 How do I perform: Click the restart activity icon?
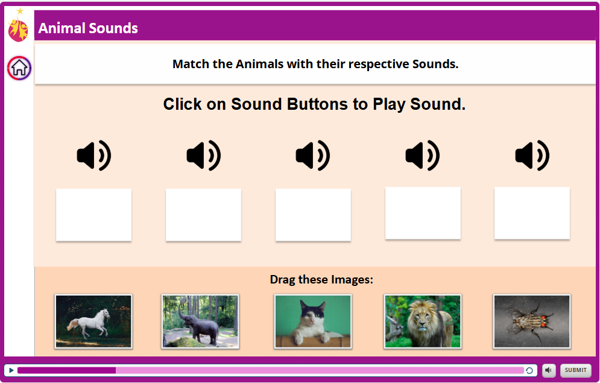[529, 370]
